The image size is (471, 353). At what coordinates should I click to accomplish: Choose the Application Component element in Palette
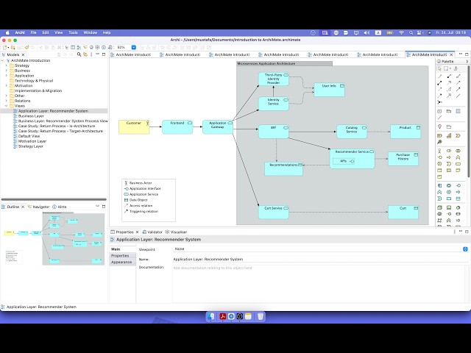[439, 185]
